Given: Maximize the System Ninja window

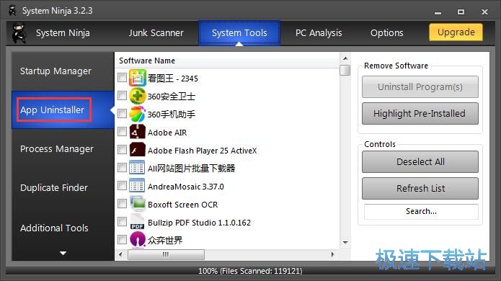Looking at the screenshot, I should point(461,12).
